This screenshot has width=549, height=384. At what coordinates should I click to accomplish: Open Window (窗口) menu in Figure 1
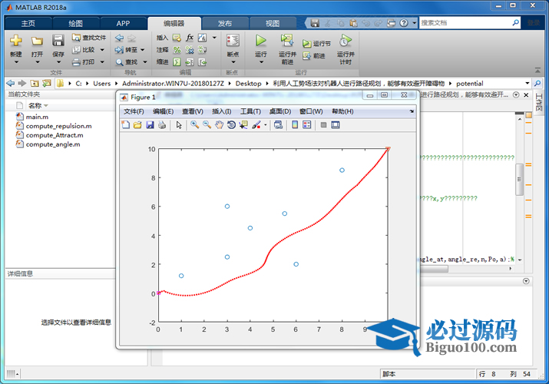pyautogui.click(x=311, y=111)
